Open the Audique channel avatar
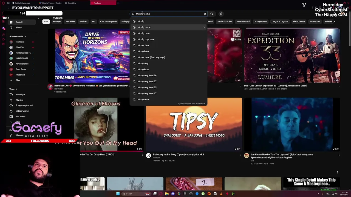This screenshot has width=351, height=197. pyautogui.click(x=148, y=156)
